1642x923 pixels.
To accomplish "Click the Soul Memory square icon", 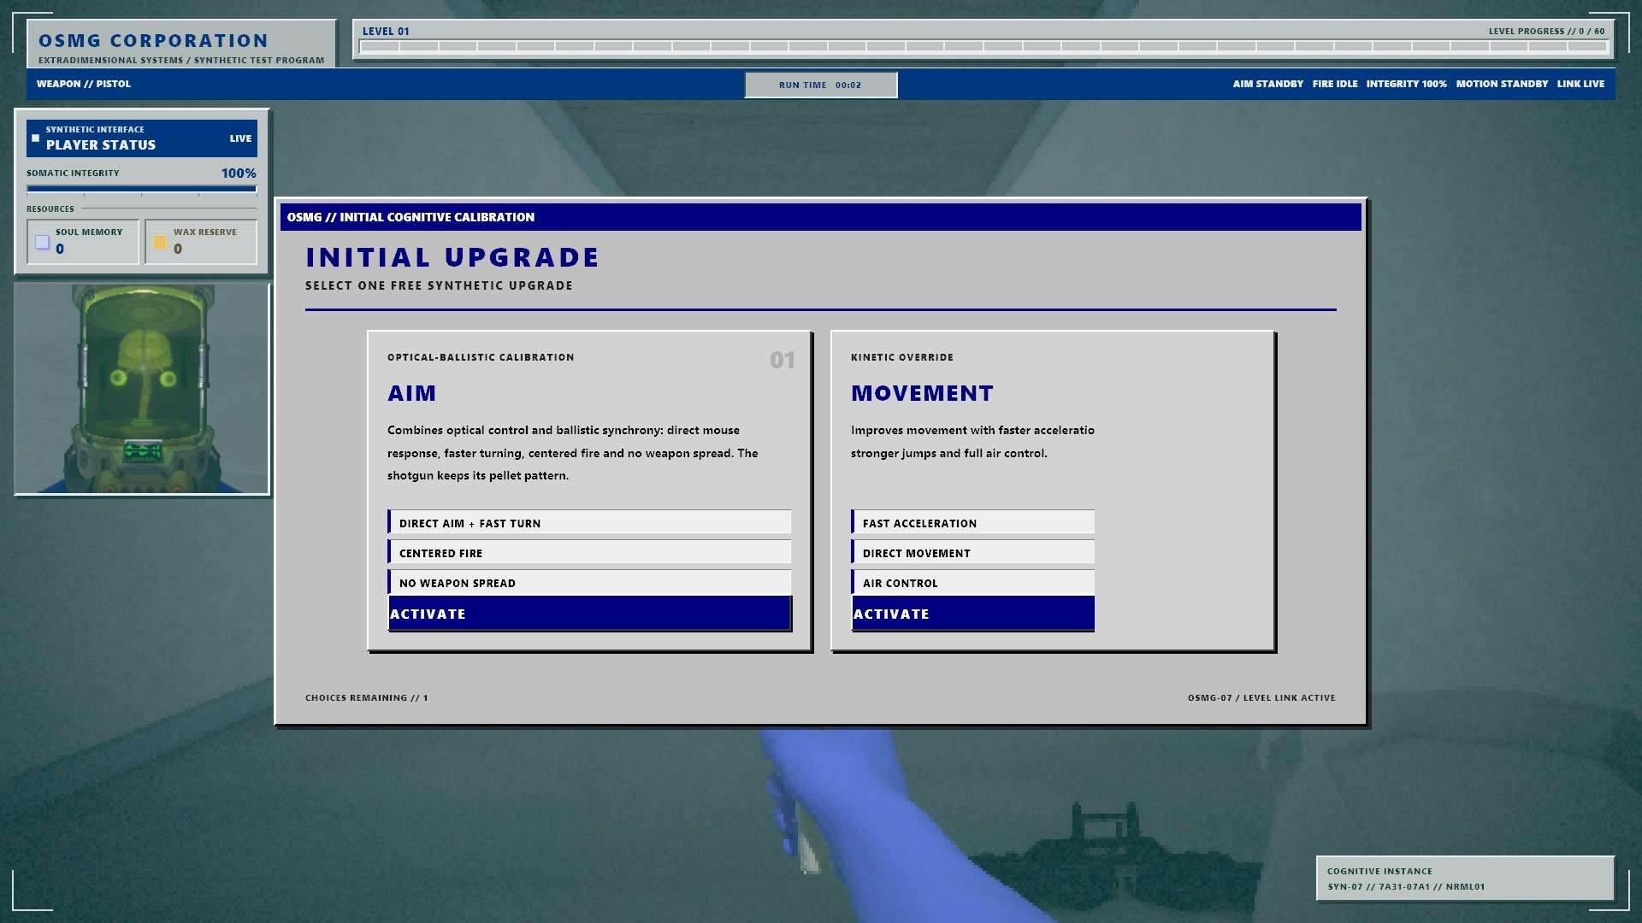I will (x=42, y=243).
